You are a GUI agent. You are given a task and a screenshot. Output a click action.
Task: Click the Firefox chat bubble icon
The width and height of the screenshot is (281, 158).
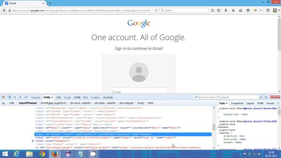pos(248,11)
